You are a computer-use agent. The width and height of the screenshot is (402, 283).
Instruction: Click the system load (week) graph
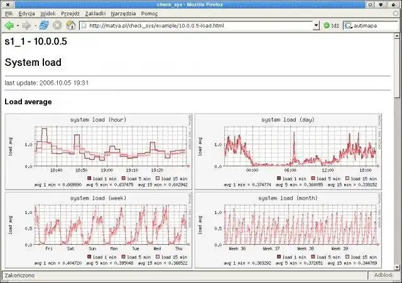click(99, 230)
